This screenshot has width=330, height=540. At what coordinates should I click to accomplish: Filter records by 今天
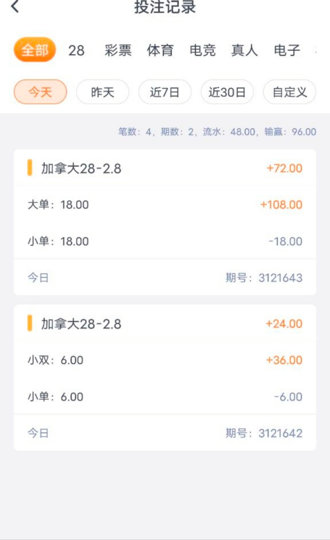[40, 92]
